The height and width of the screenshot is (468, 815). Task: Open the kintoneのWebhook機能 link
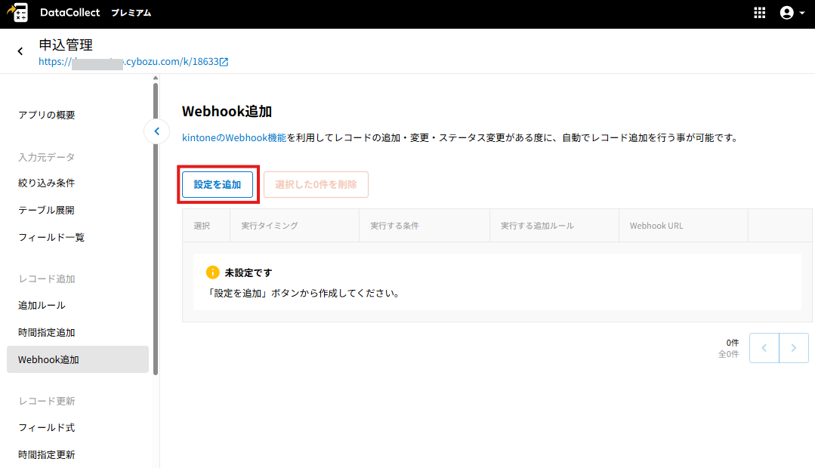pos(234,138)
